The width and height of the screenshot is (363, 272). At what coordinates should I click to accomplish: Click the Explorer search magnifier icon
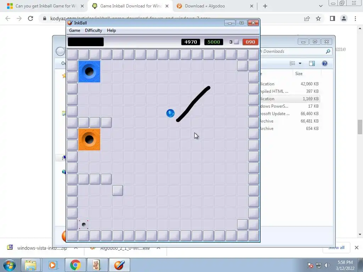point(328,51)
